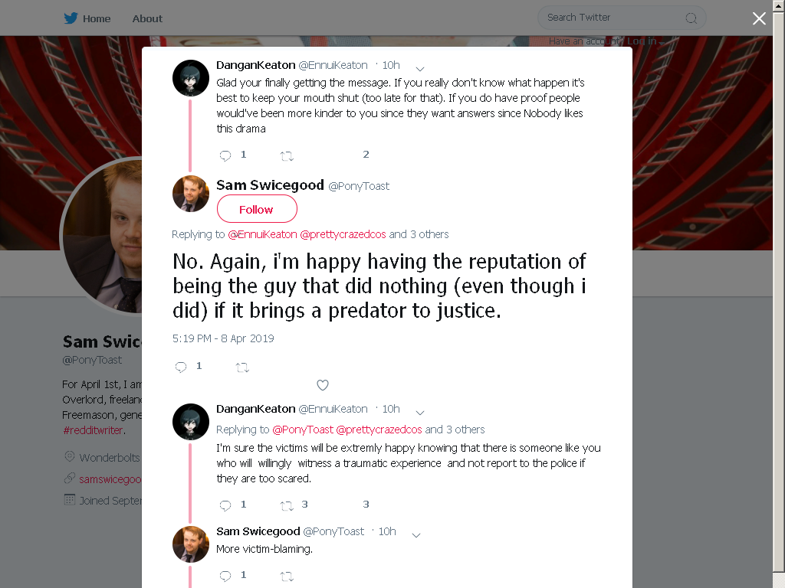Screen dimensions: 785x588
Task: Follow Sam Swicegood
Action: point(257,209)
